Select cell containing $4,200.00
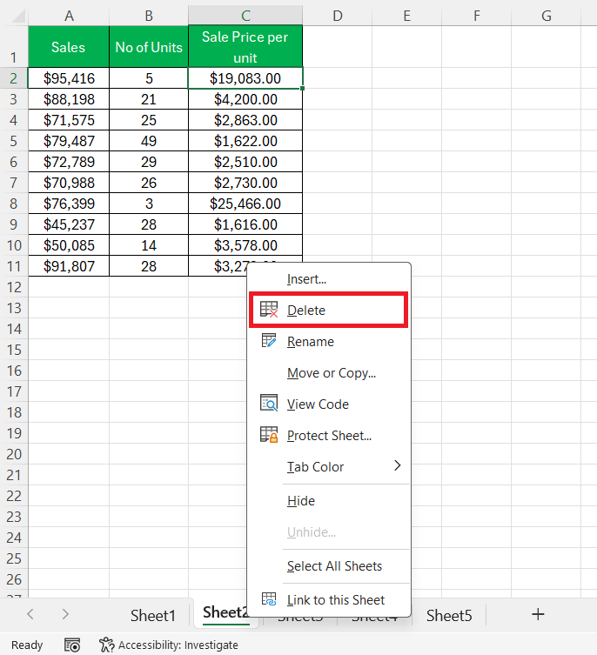Viewport: 597px width, 655px height. pos(245,99)
